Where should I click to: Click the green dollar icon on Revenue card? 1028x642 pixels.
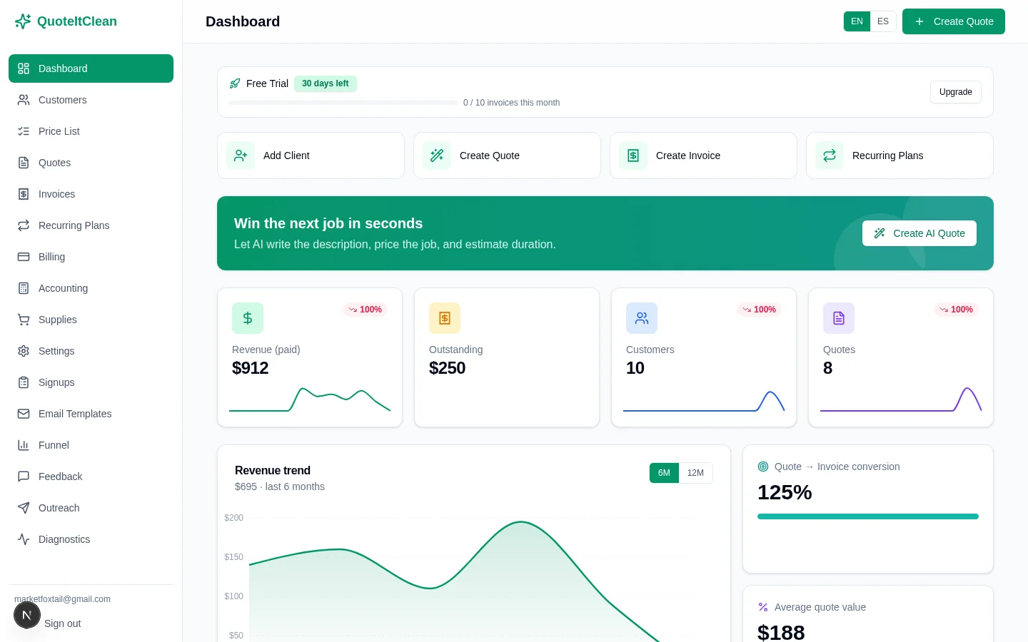click(x=248, y=318)
